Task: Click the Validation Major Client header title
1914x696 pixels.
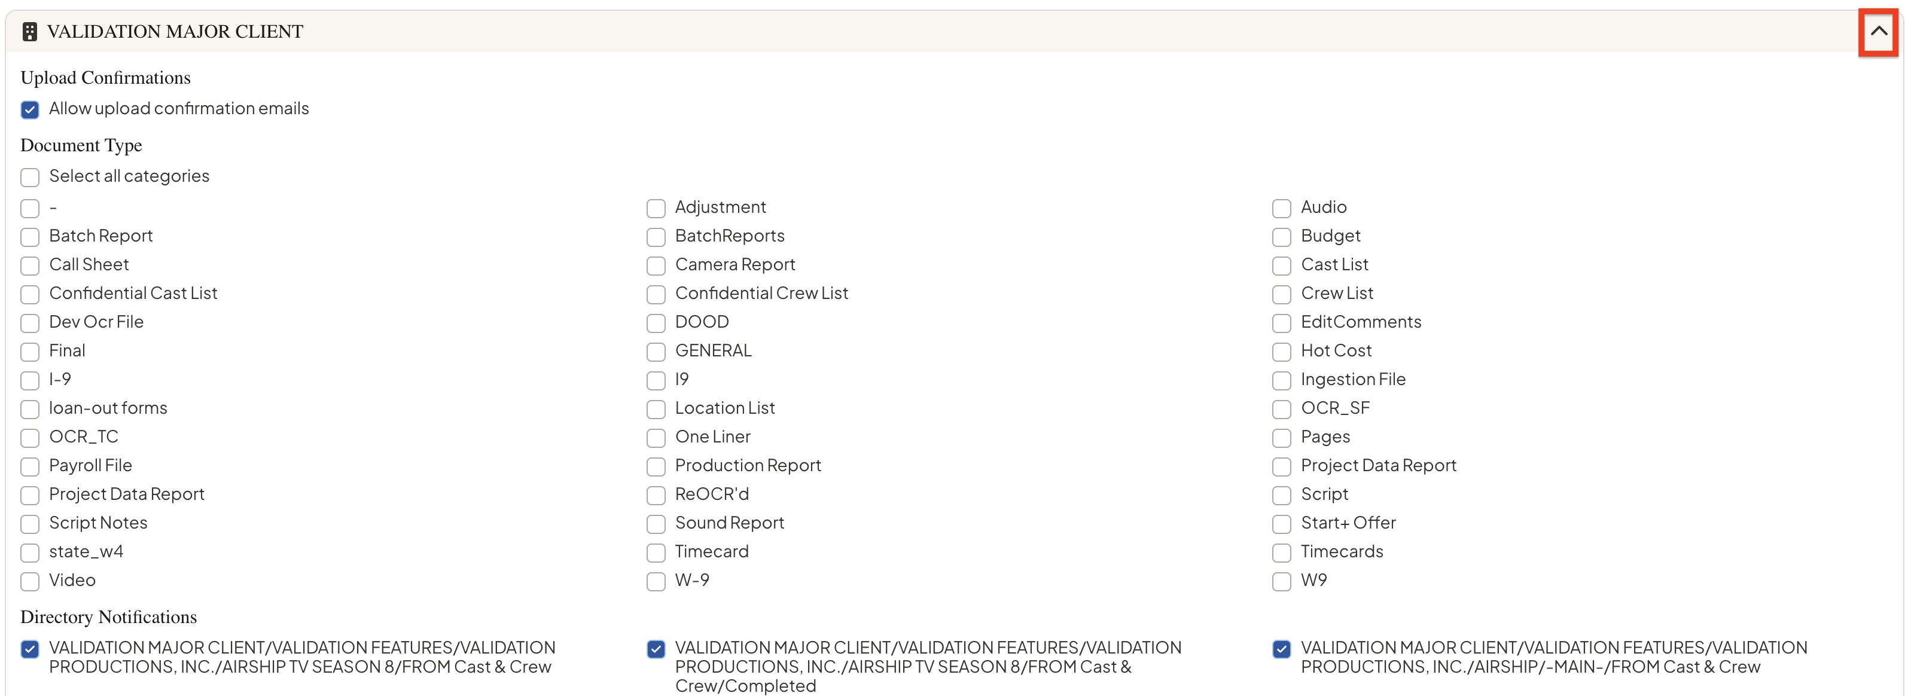Action: tap(175, 32)
